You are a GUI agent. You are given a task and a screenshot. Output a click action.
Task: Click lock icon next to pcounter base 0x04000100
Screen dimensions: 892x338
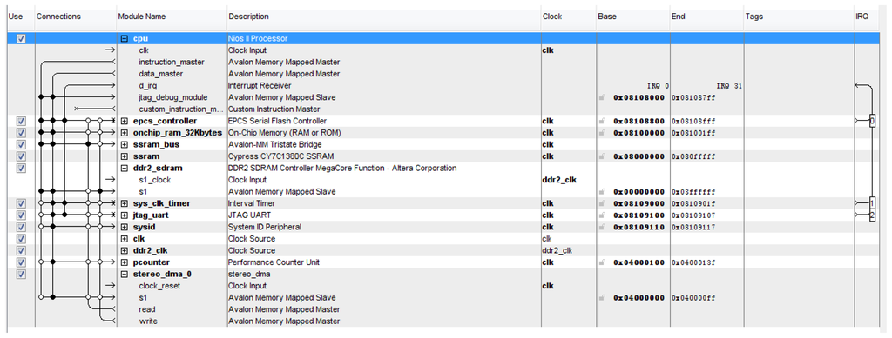pyautogui.click(x=603, y=262)
